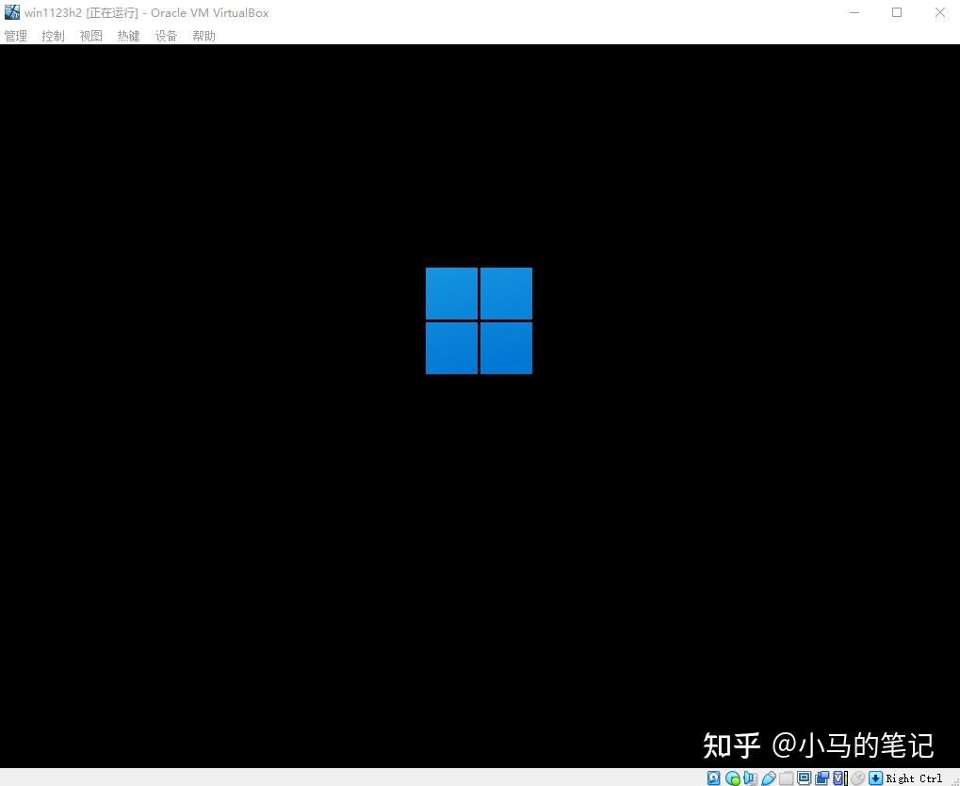Click the display settings status icon
Viewport: 960px width, 786px height.
pos(804,778)
